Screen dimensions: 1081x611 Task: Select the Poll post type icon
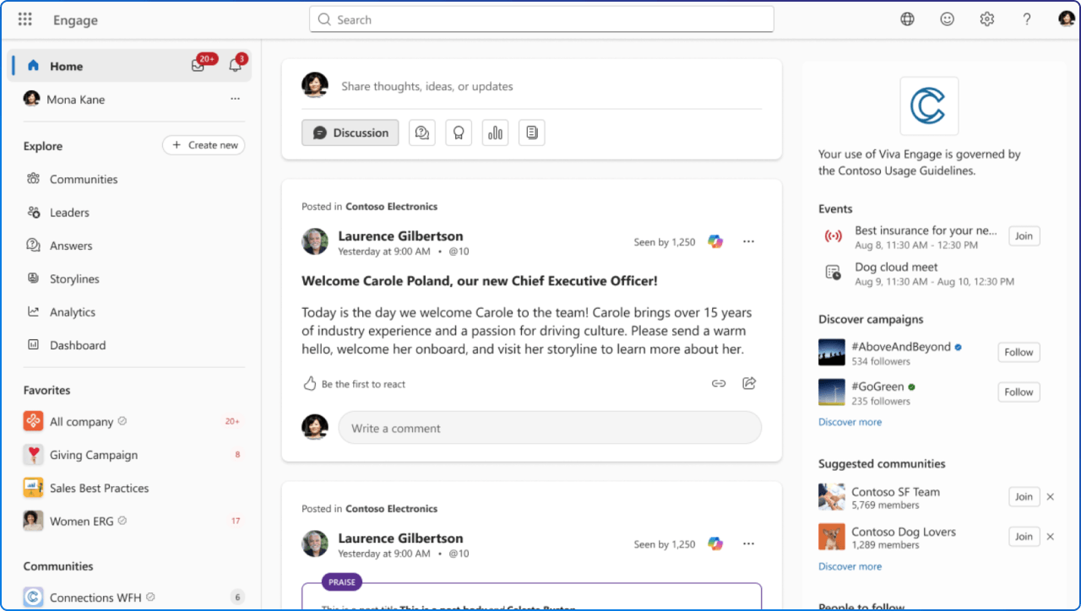pyautogui.click(x=495, y=132)
